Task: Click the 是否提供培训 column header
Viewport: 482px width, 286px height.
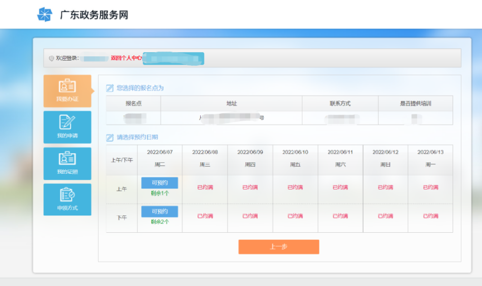Action: [415, 104]
